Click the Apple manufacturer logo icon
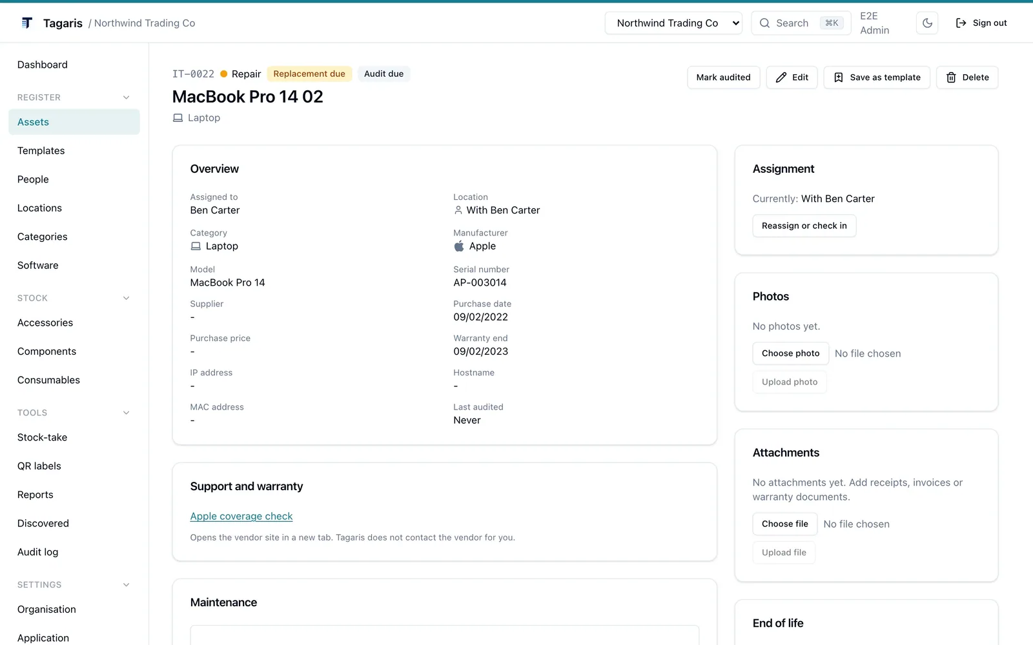This screenshot has height=645, width=1033. click(459, 246)
